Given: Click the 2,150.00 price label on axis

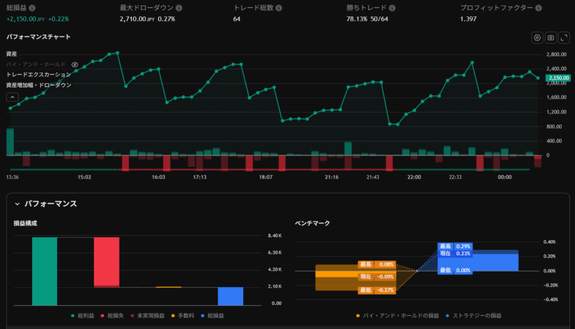Looking at the screenshot, I should pyautogui.click(x=558, y=78).
